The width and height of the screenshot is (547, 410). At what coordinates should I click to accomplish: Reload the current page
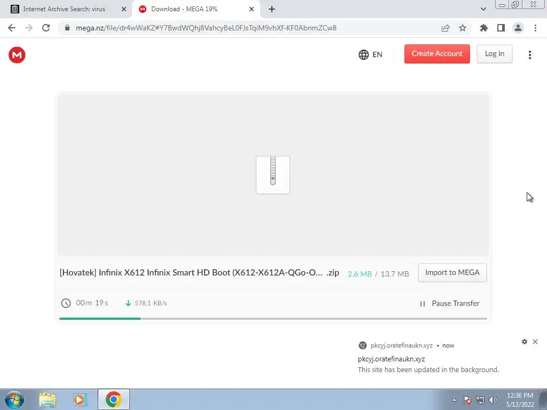pos(46,28)
